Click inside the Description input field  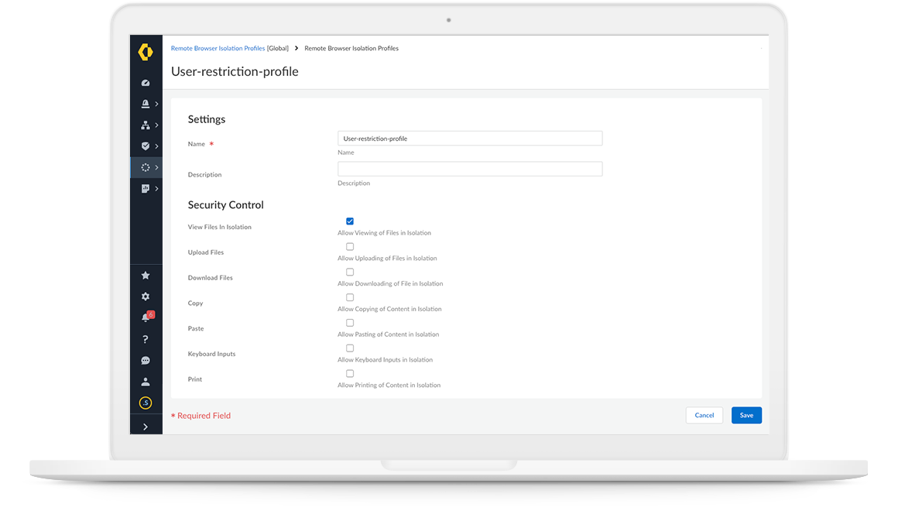click(x=469, y=168)
